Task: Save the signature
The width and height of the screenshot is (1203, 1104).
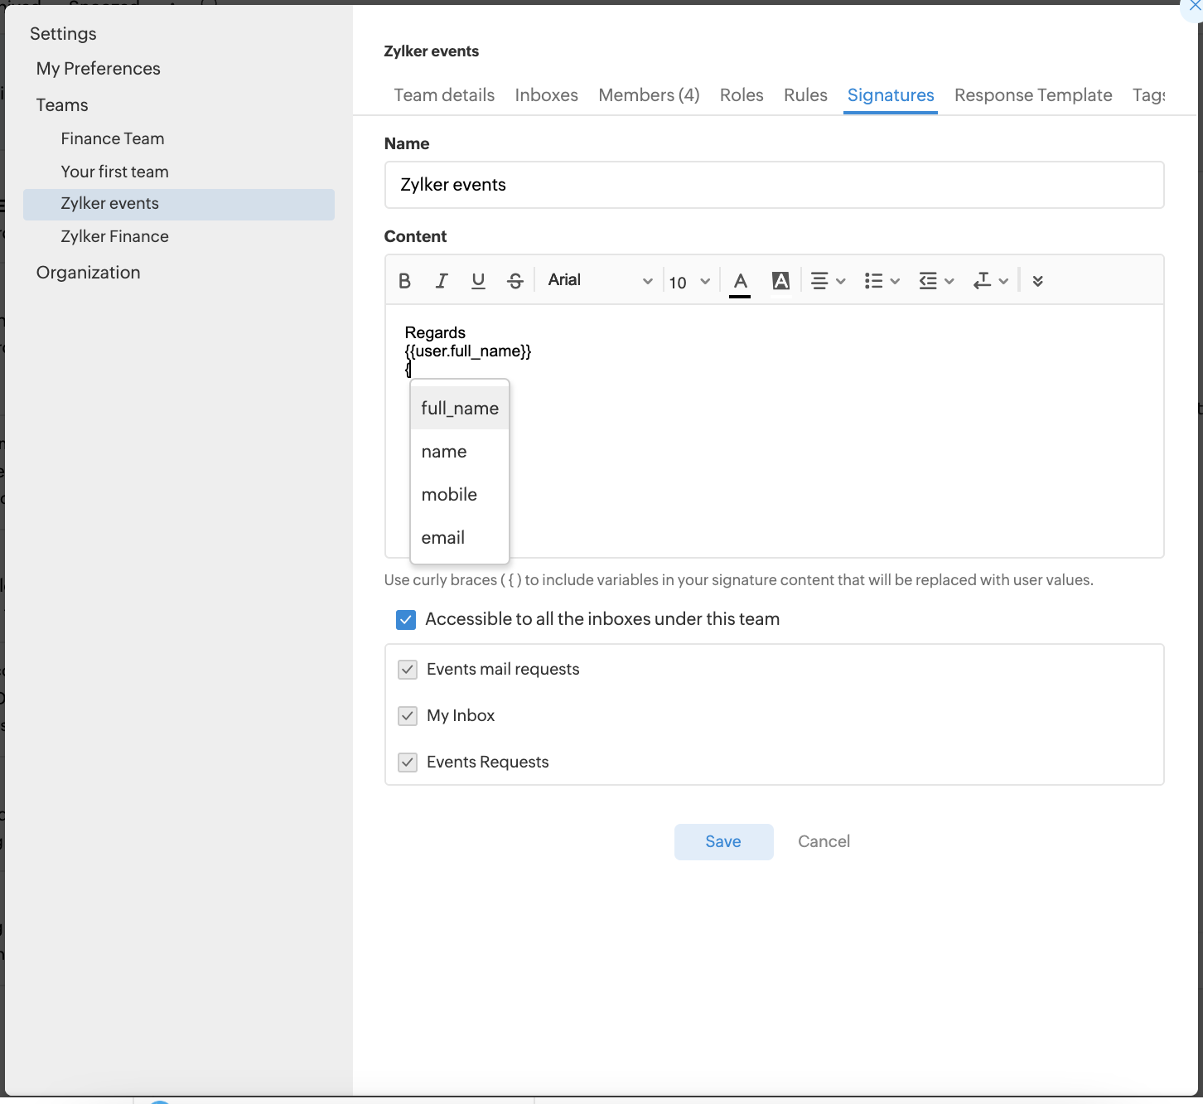Action: click(723, 842)
